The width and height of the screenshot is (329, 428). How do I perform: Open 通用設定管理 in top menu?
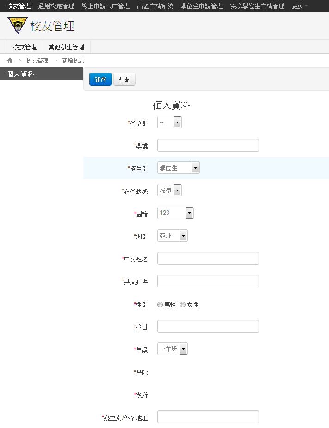[x=56, y=6]
